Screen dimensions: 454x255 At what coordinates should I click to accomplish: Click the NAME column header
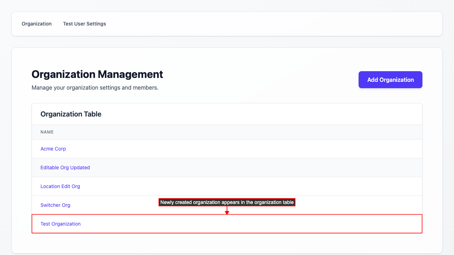(x=47, y=132)
